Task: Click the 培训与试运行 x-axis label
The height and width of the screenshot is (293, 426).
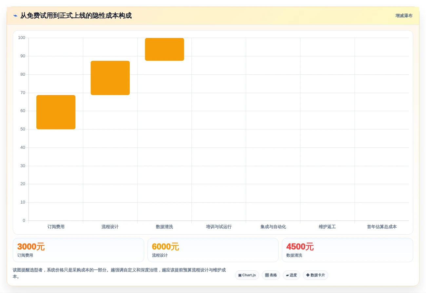Action: tap(219, 227)
